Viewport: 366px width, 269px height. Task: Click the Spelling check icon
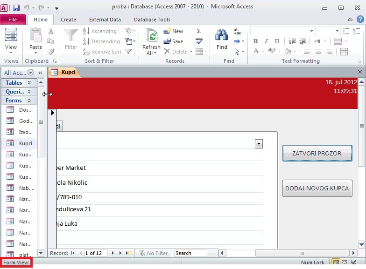click(x=199, y=41)
